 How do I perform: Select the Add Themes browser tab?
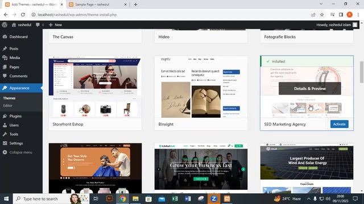pyautogui.click(x=34, y=5)
